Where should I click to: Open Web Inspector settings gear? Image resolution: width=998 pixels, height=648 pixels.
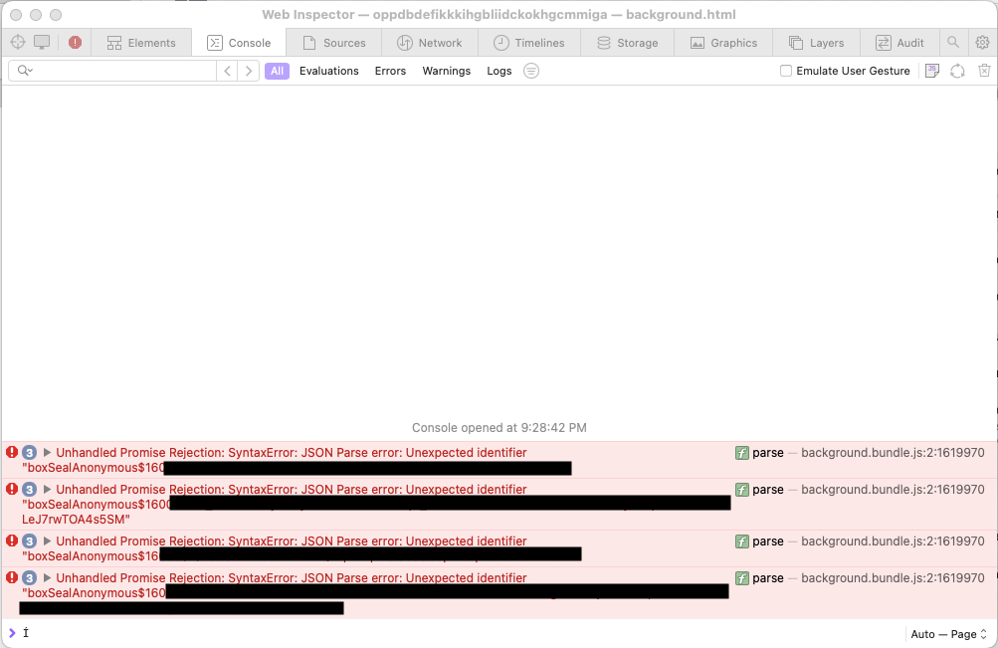(982, 43)
